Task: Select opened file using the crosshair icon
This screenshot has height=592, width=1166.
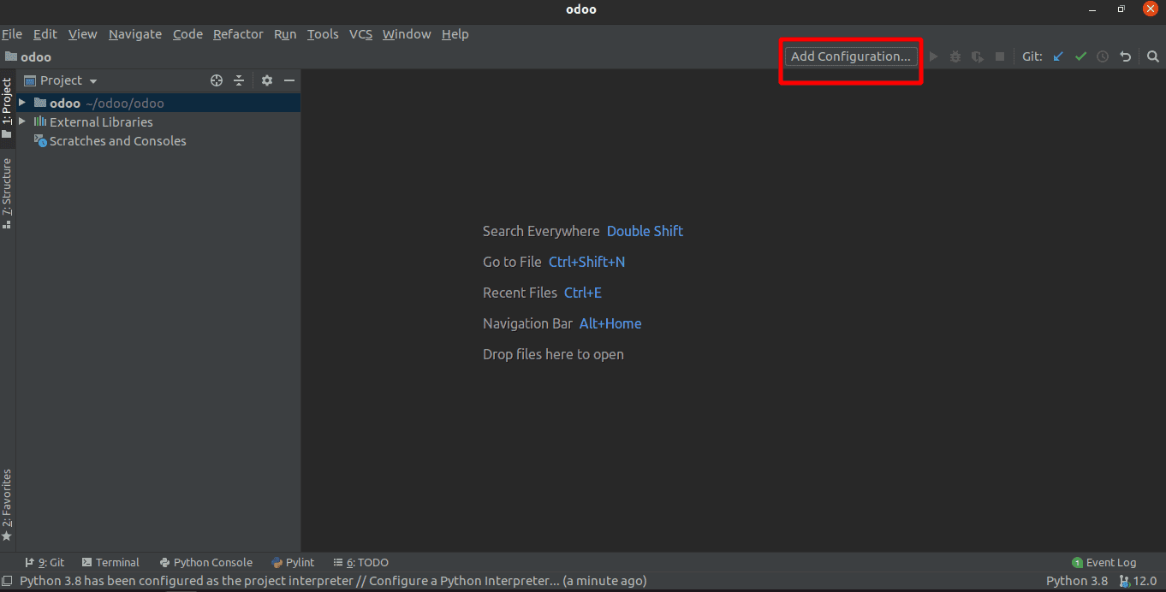Action: pos(216,80)
